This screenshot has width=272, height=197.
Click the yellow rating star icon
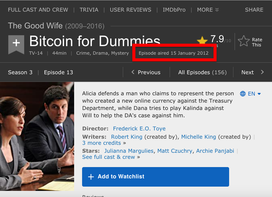click(202, 40)
